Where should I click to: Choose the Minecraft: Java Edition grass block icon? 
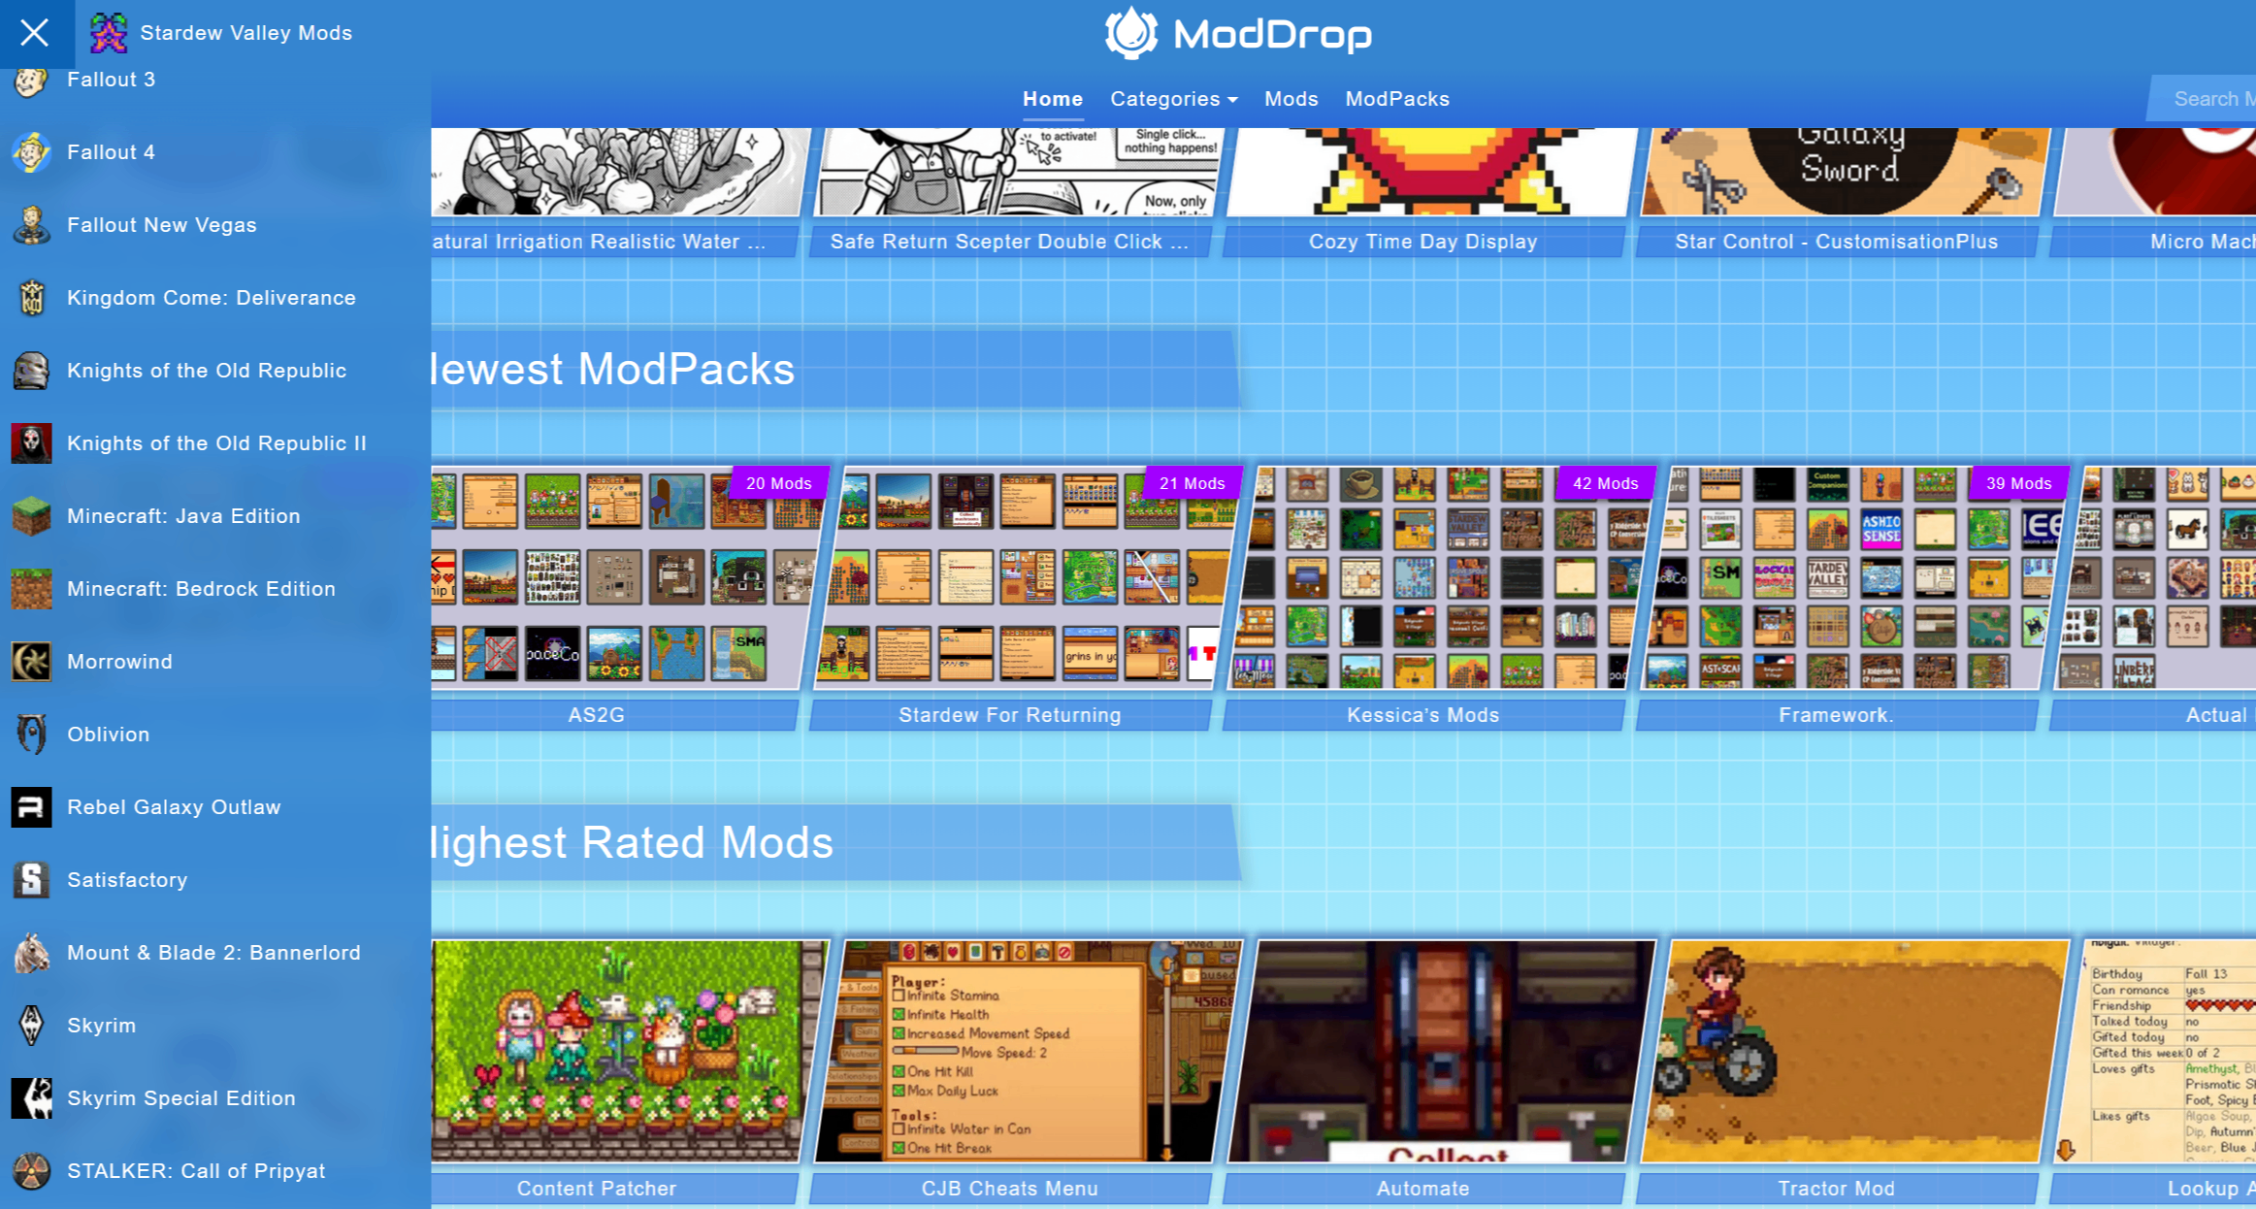click(x=31, y=516)
